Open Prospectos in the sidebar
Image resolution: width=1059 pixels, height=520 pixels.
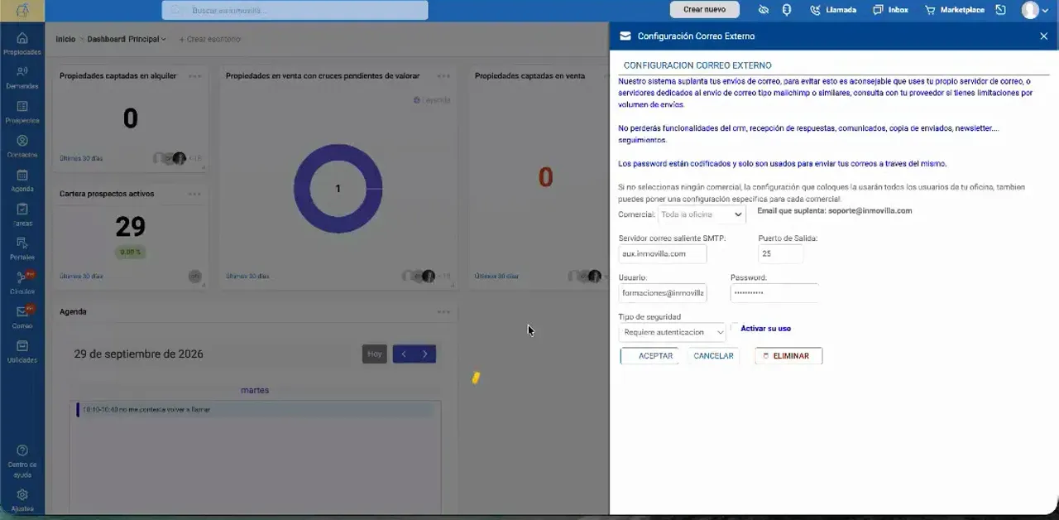[22, 113]
